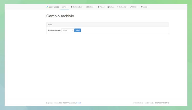The image size is (192, 110).
Task: Click the 14/07/2017 timestamp in footer
Action: (162, 103)
